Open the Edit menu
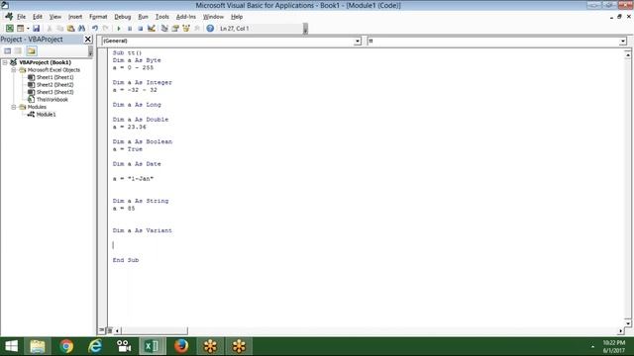Viewport: 634px width, 356px height. point(38,17)
